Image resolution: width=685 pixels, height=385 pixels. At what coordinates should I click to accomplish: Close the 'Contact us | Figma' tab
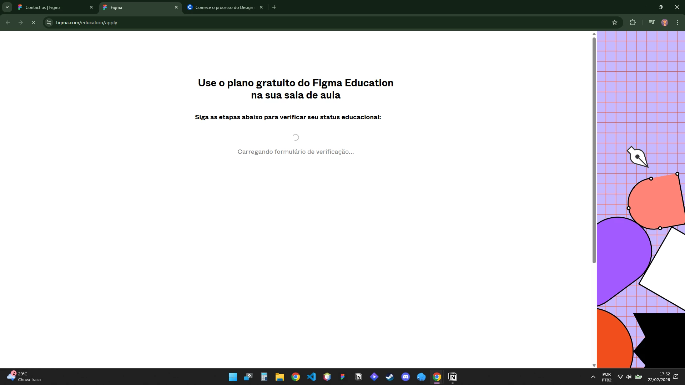(91, 7)
